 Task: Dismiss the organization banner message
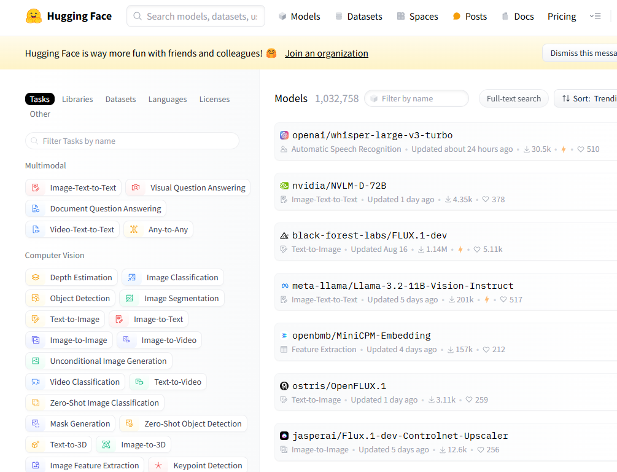click(x=580, y=53)
